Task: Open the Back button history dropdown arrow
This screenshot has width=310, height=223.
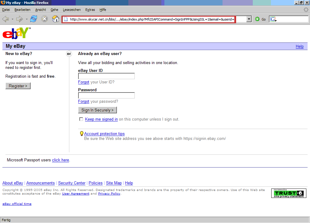Action: [x=12, y=19]
